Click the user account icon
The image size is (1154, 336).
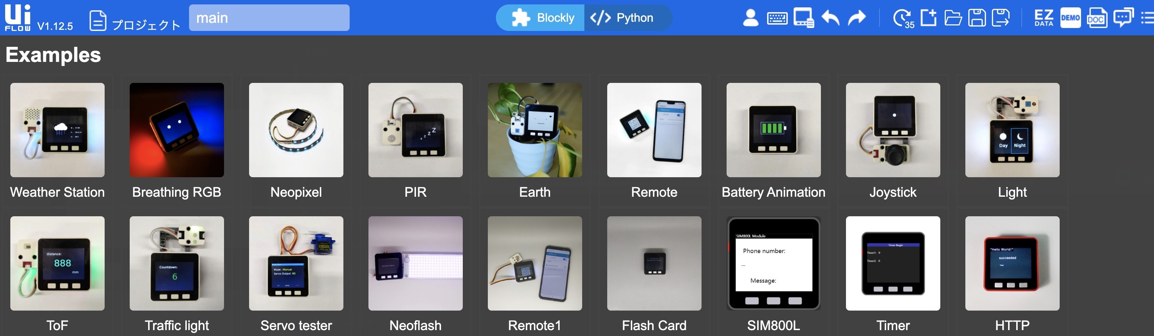click(x=751, y=18)
